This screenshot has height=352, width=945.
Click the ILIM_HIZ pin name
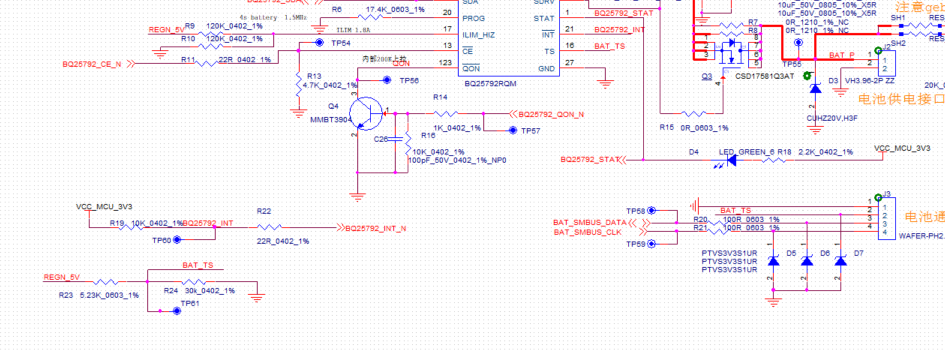[x=478, y=35]
